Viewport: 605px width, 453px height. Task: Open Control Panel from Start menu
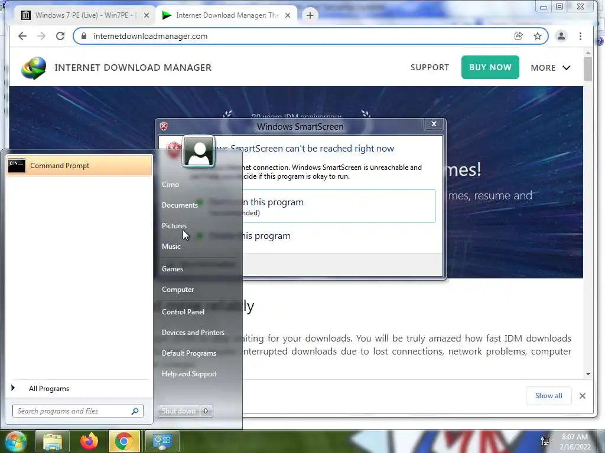[183, 312]
